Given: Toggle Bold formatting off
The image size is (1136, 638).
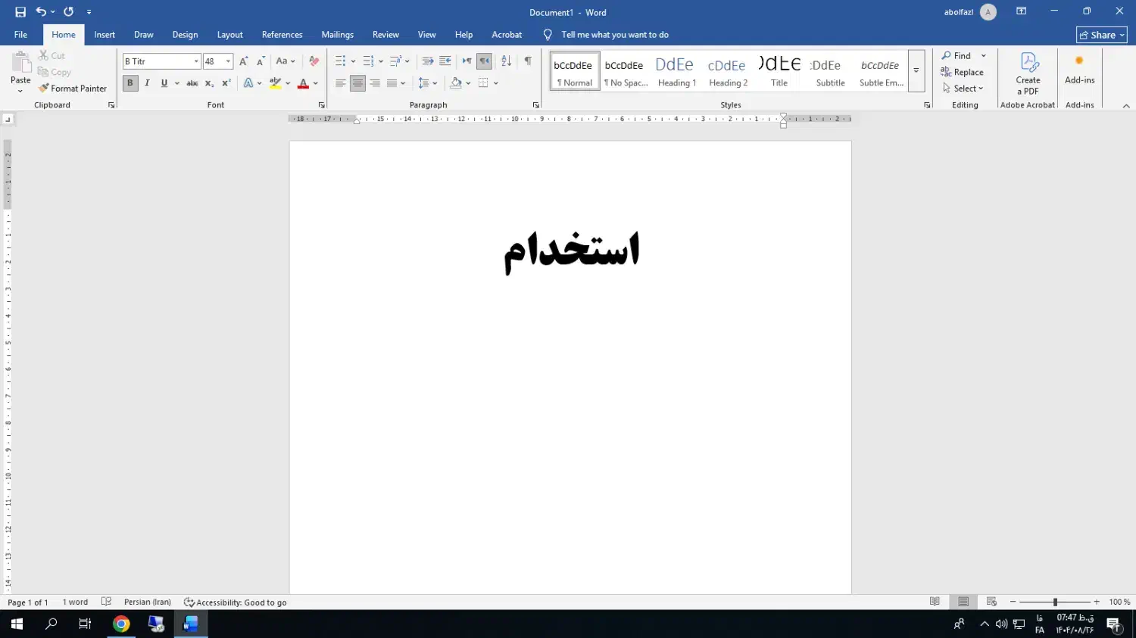Looking at the screenshot, I should [x=130, y=83].
